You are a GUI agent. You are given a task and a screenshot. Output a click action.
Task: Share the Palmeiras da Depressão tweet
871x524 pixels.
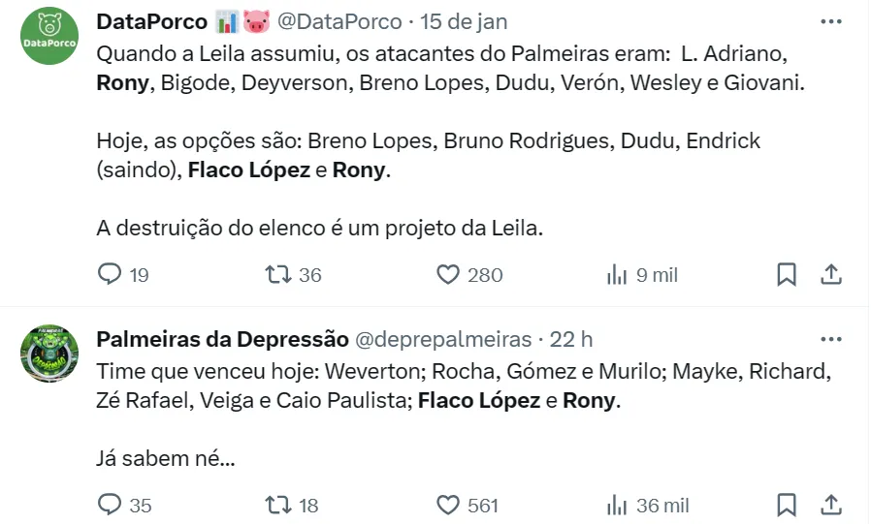pos(831,505)
